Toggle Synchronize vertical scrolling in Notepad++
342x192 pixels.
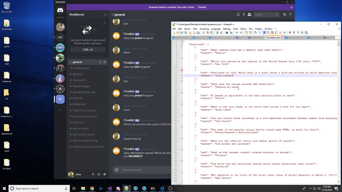click(246, 33)
